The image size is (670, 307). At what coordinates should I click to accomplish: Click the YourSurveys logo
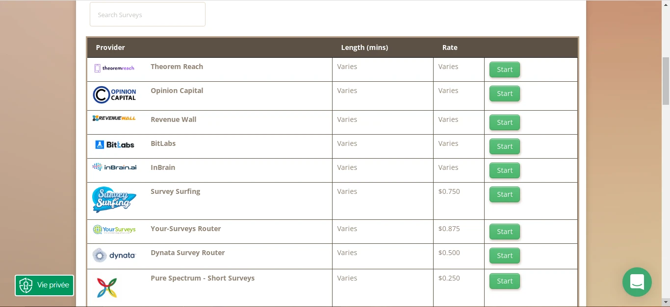click(114, 229)
